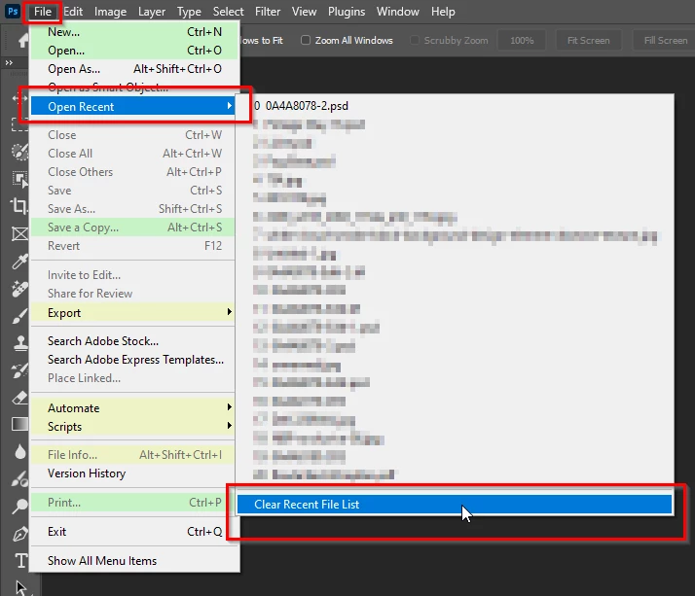The image size is (695, 596).
Task: Choose Exit to quit Photoshop
Action: (x=132, y=532)
